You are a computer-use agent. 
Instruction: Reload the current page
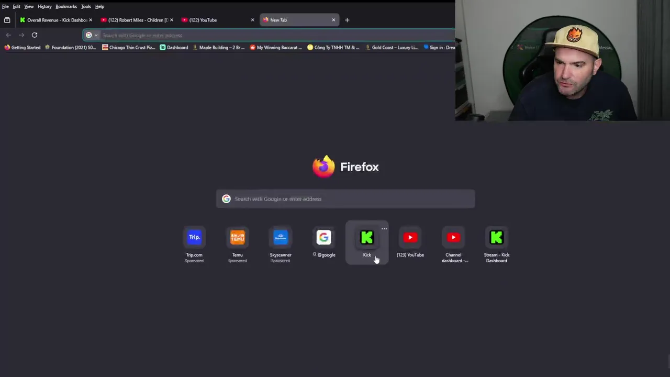coord(35,35)
